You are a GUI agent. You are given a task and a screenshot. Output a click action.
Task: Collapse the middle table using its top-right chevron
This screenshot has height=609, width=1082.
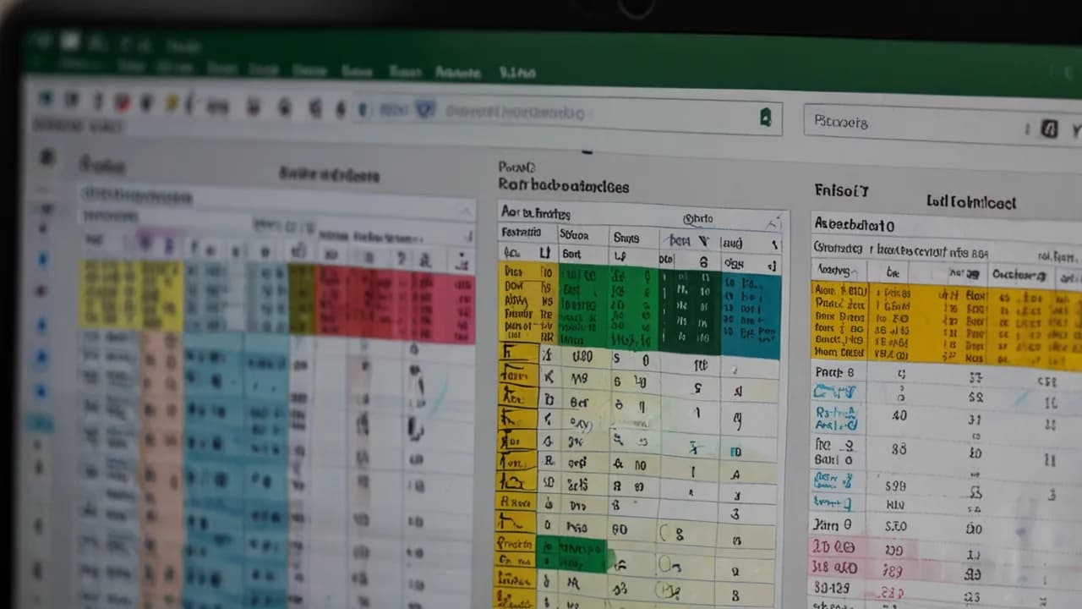tap(773, 222)
